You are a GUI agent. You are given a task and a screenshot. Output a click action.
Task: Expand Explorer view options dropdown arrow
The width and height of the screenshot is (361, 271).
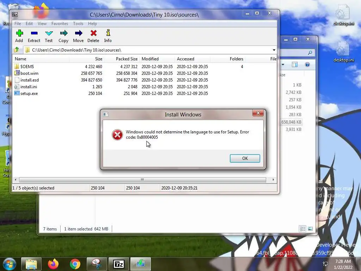point(283,65)
